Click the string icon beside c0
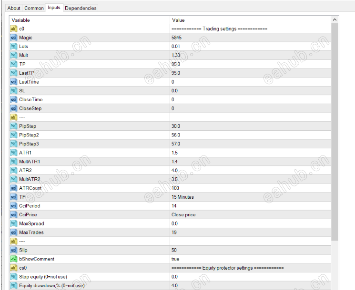This screenshot has width=355, height=290. point(13,29)
